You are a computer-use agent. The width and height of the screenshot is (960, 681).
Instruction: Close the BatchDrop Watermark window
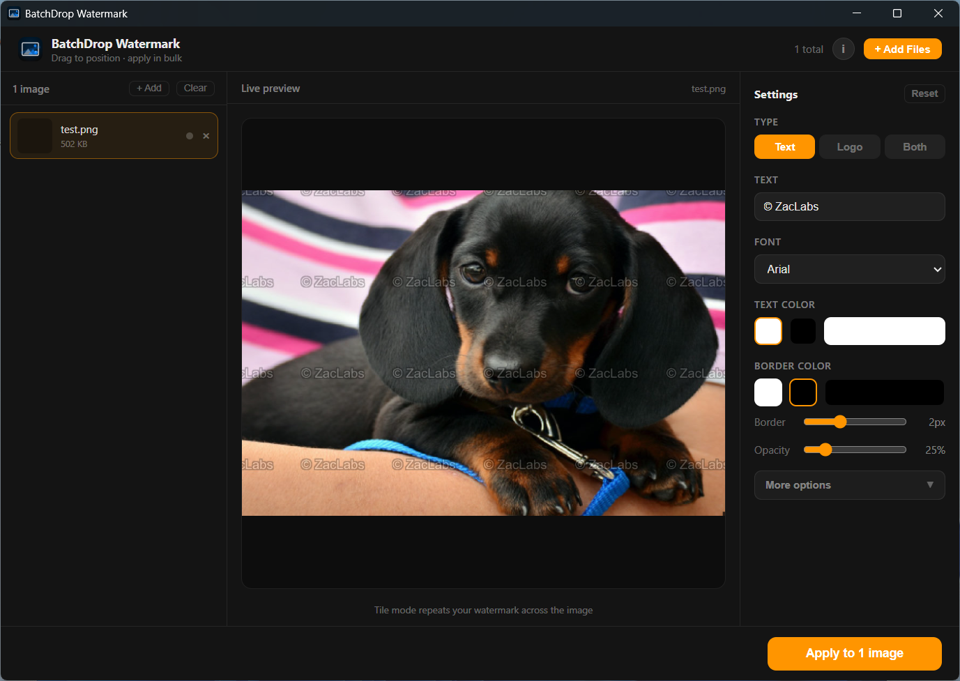click(x=938, y=13)
